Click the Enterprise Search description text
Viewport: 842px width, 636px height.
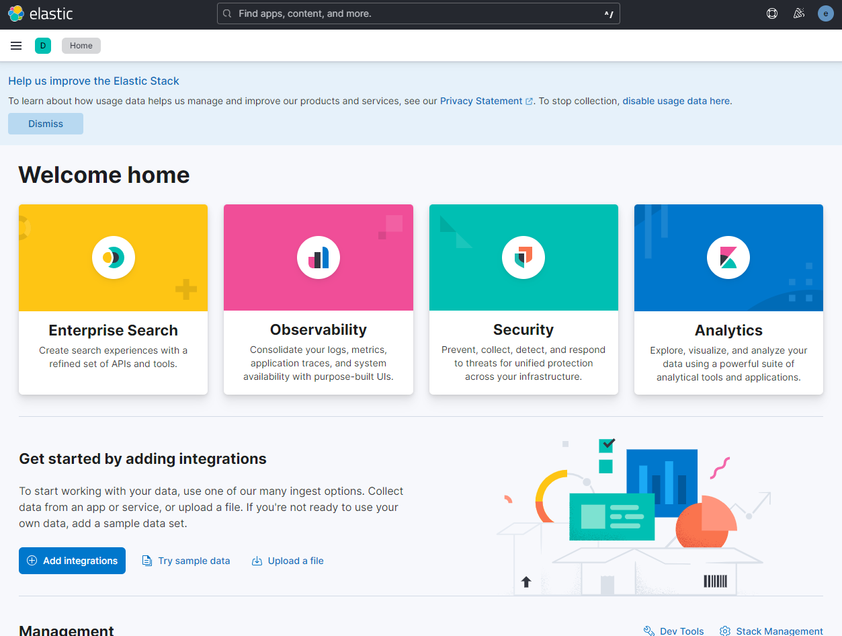(114, 357)
